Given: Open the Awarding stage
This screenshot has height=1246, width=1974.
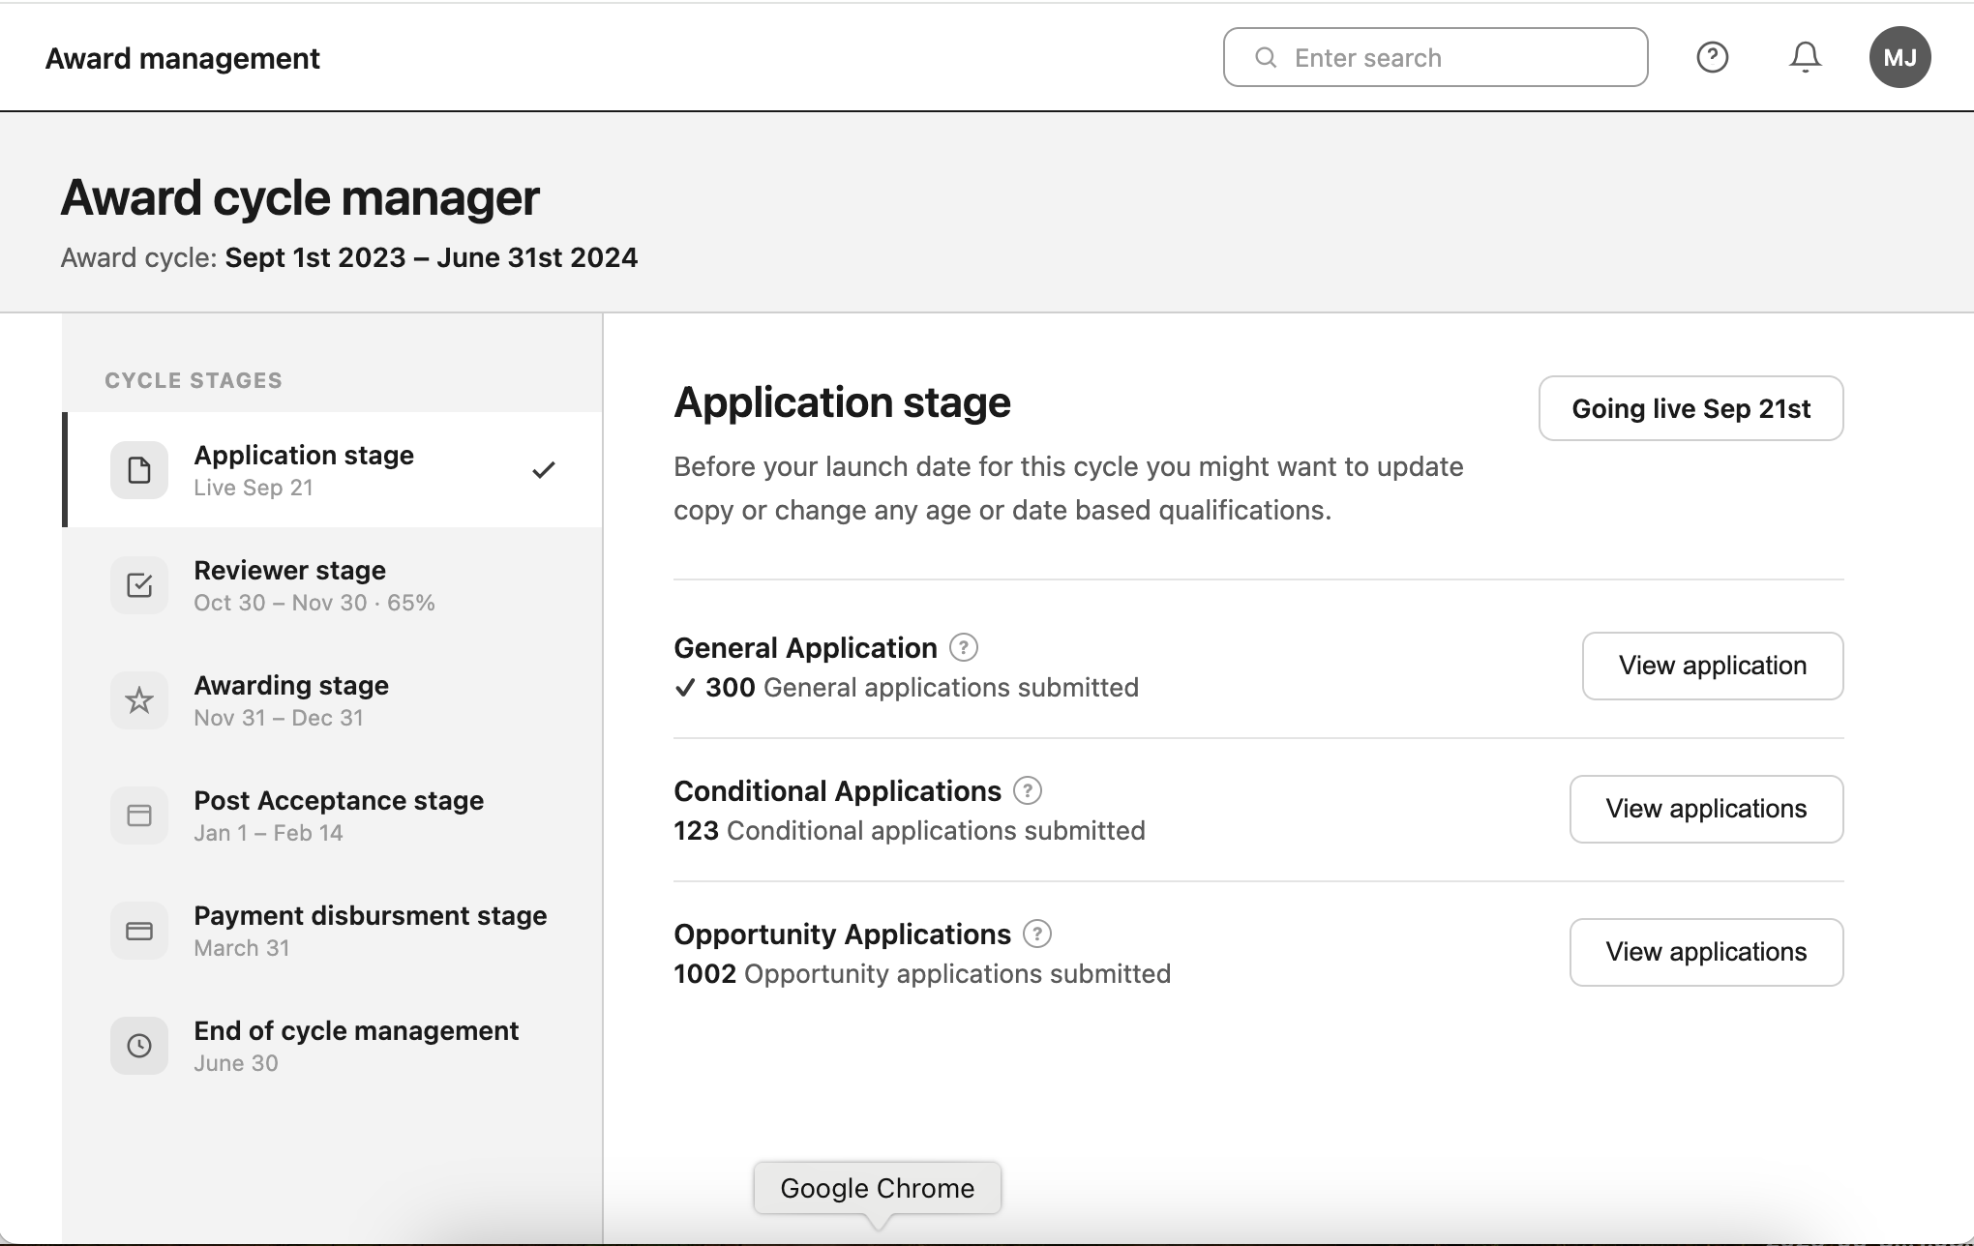Looking at the screenshot, I should coord(333,700).
